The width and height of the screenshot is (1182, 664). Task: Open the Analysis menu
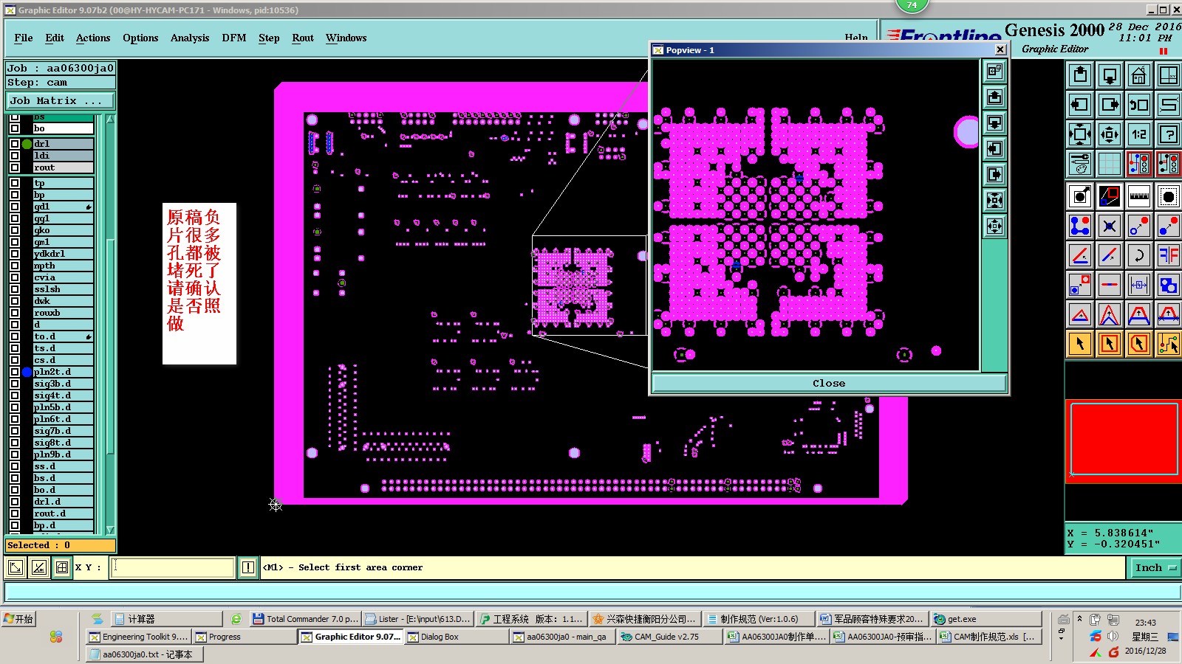click(x=190, y=38)
